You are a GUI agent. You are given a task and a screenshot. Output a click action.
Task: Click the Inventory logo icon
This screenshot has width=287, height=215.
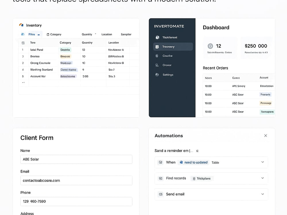point(21,25)
